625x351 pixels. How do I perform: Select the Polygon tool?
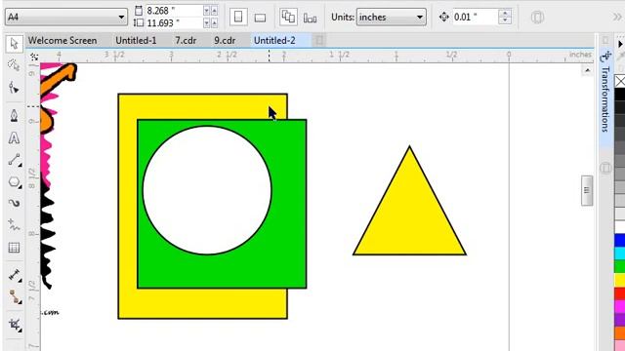[14, 182]
